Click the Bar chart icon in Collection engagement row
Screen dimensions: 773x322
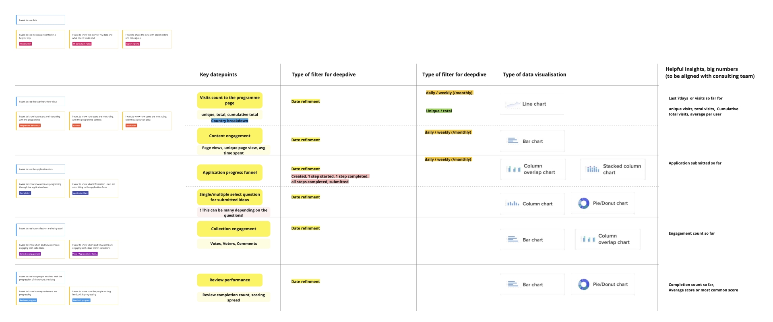[513, 239]
